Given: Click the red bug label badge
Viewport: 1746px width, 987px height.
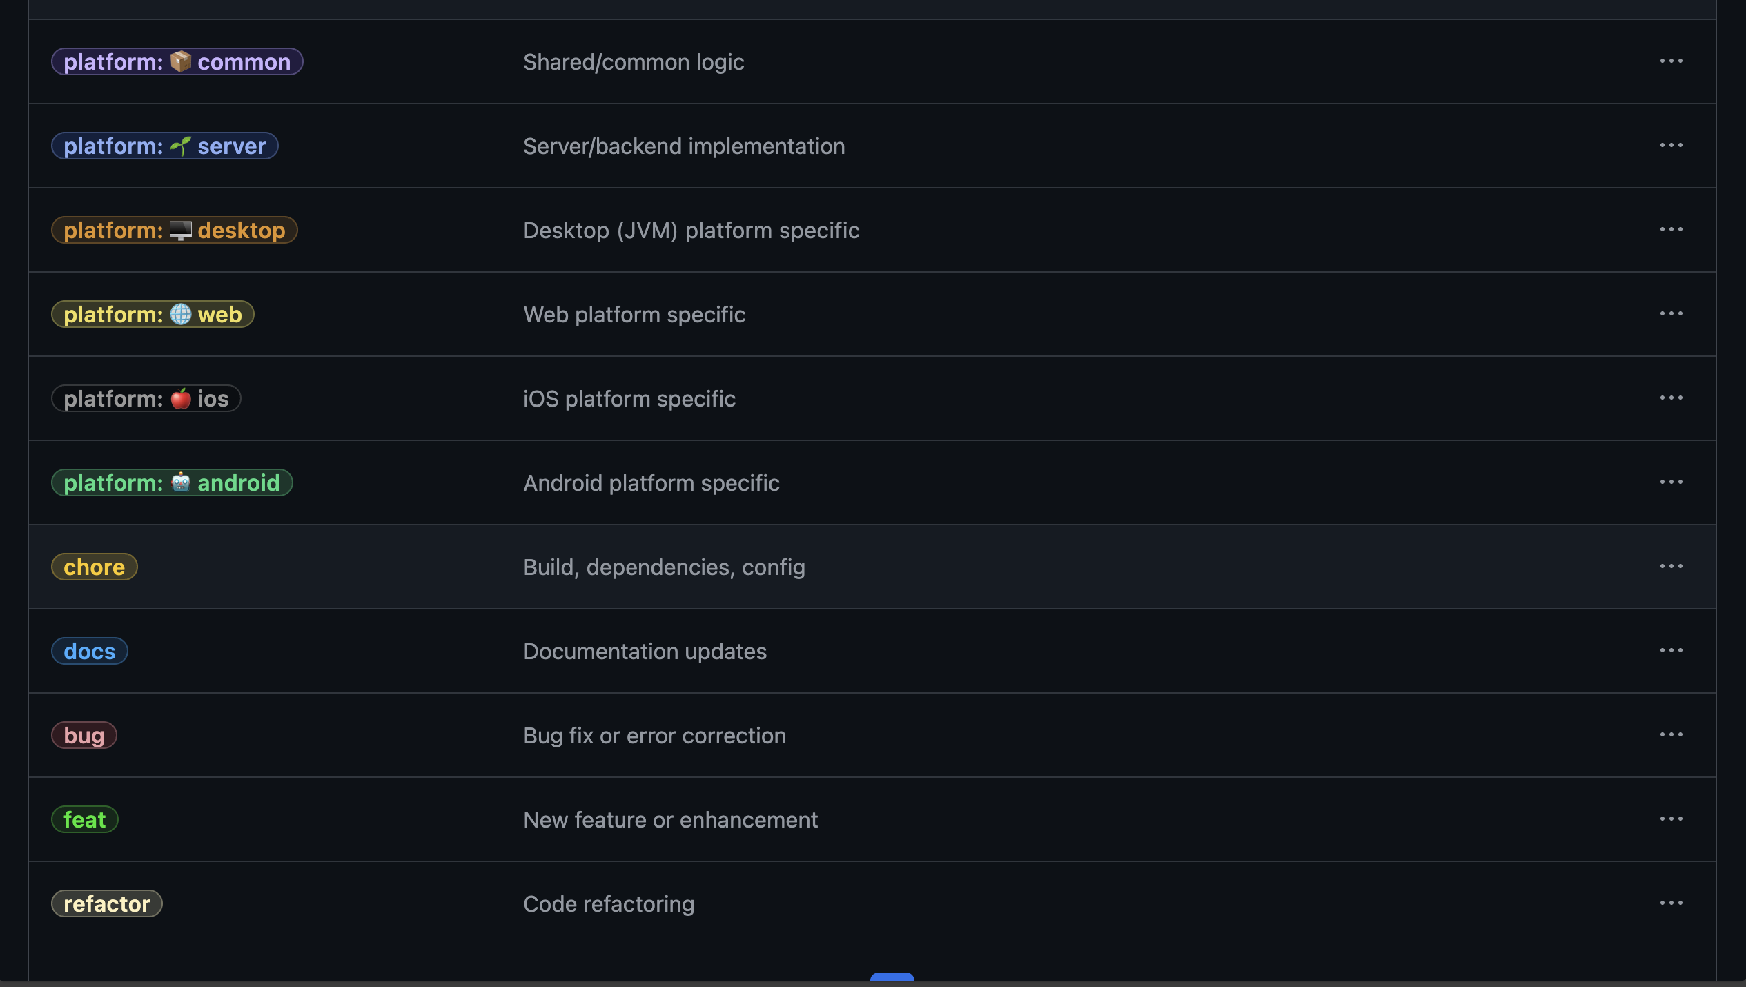Looking at the screenshot, I should 84,736.
